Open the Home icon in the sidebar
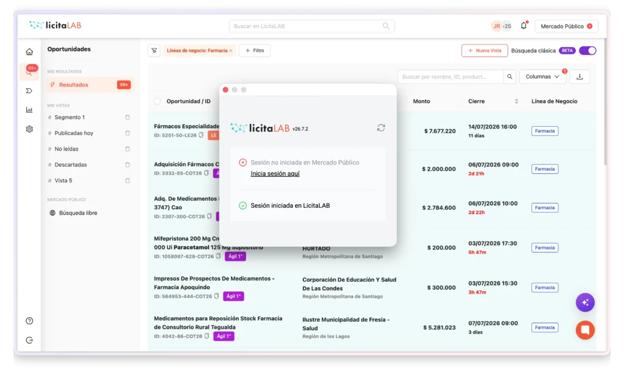Screen dimensions: 624x372 coord(29,52)
